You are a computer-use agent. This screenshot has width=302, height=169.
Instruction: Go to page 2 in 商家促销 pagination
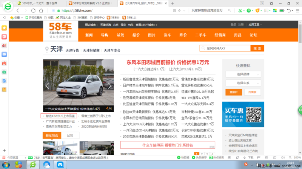click(x=202, y=154)
